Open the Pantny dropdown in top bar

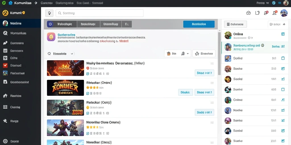[263, 3]
